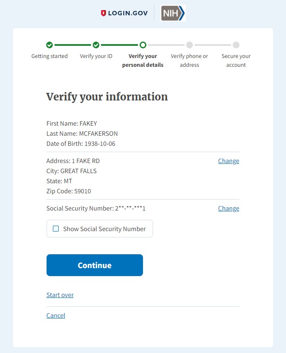
Task: Select the Verify your personal details step label
Action: click(143, 60)
